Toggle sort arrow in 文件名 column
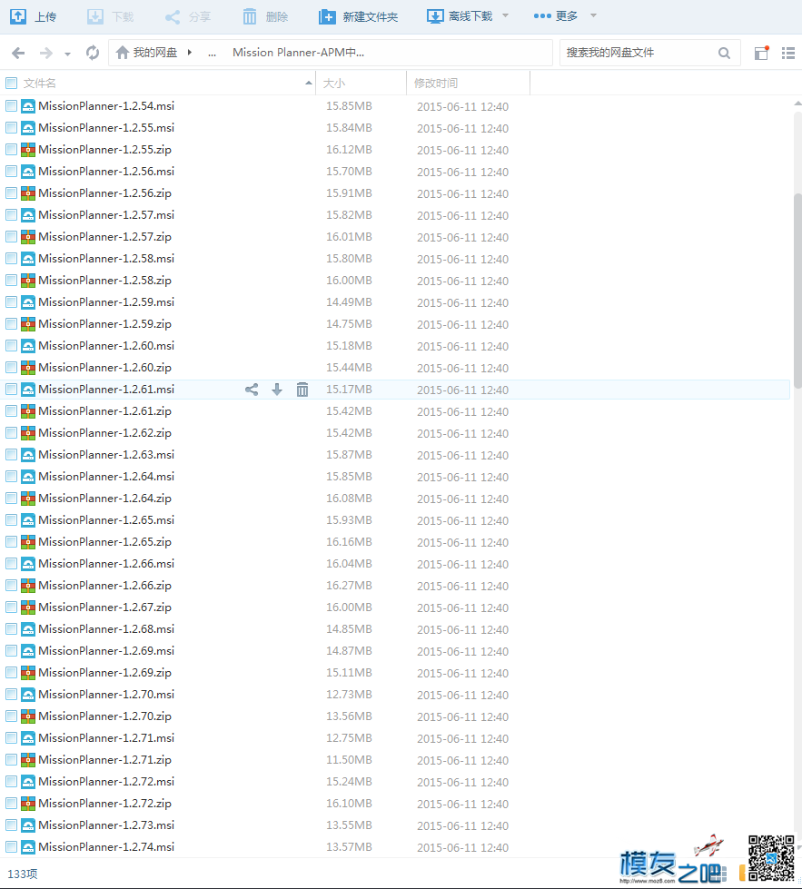 (x=308, y=84)
